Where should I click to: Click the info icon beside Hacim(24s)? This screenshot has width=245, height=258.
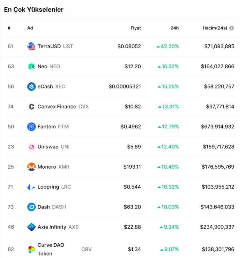[x=232, y=28]
